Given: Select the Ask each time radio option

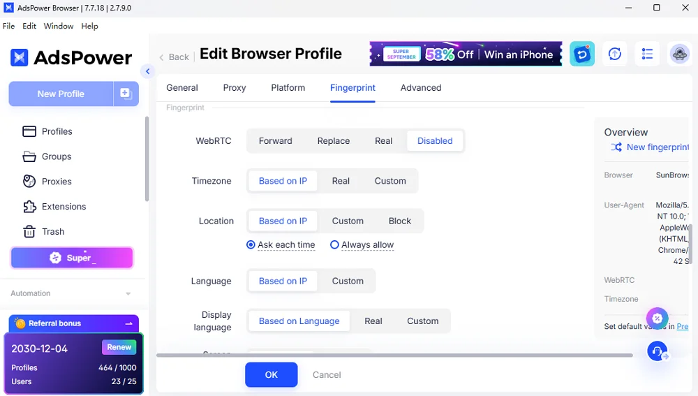Looking at the screenshot, I should coord(251,245).
